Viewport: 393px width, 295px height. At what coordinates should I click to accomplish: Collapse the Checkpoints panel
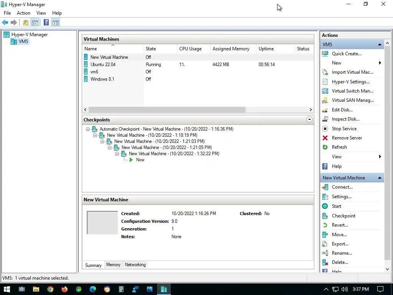click(x=309, y=119)
